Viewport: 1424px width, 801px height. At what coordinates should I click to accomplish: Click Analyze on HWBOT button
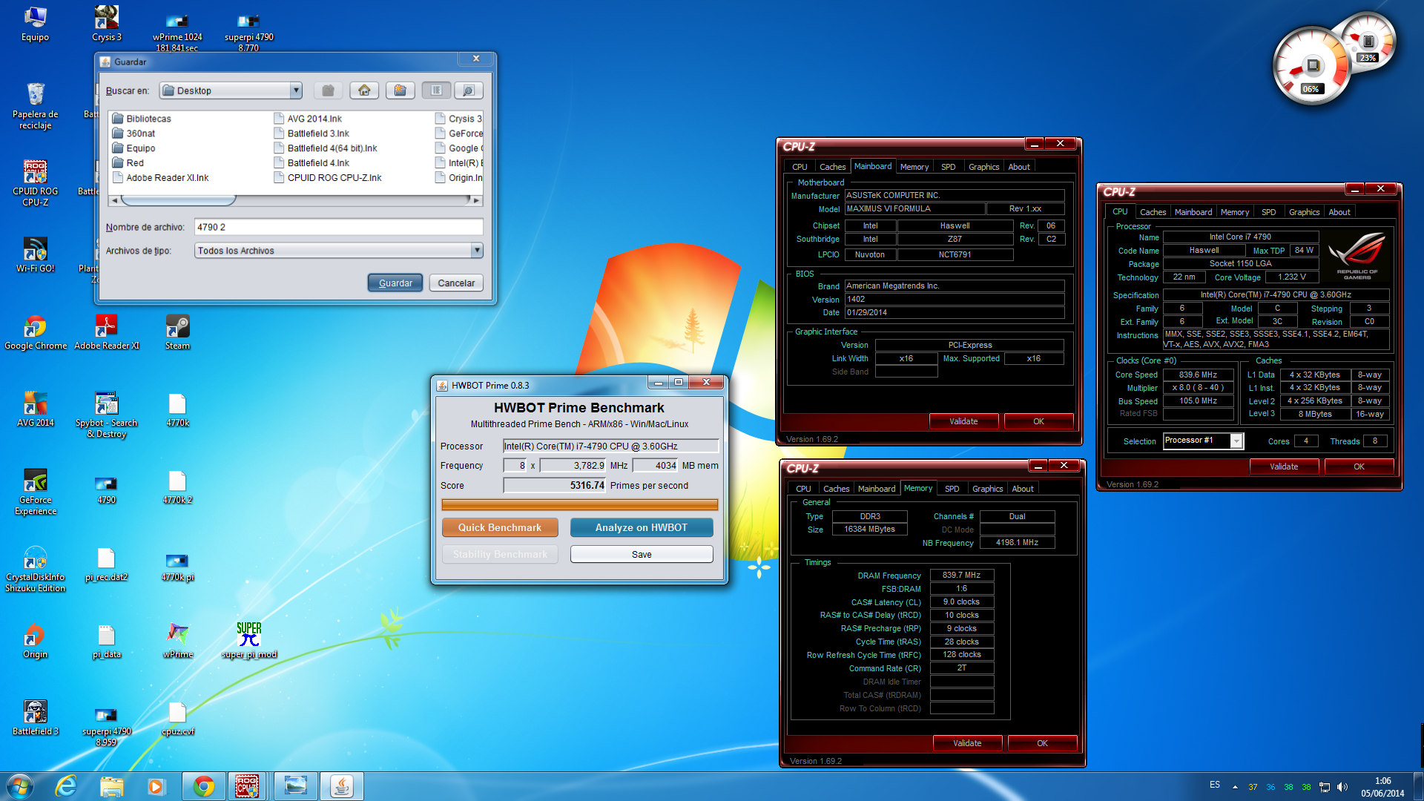[642, 527]
